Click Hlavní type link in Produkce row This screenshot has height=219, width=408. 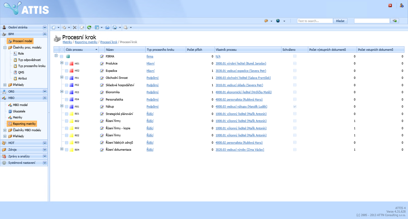[x=150, y=64]
